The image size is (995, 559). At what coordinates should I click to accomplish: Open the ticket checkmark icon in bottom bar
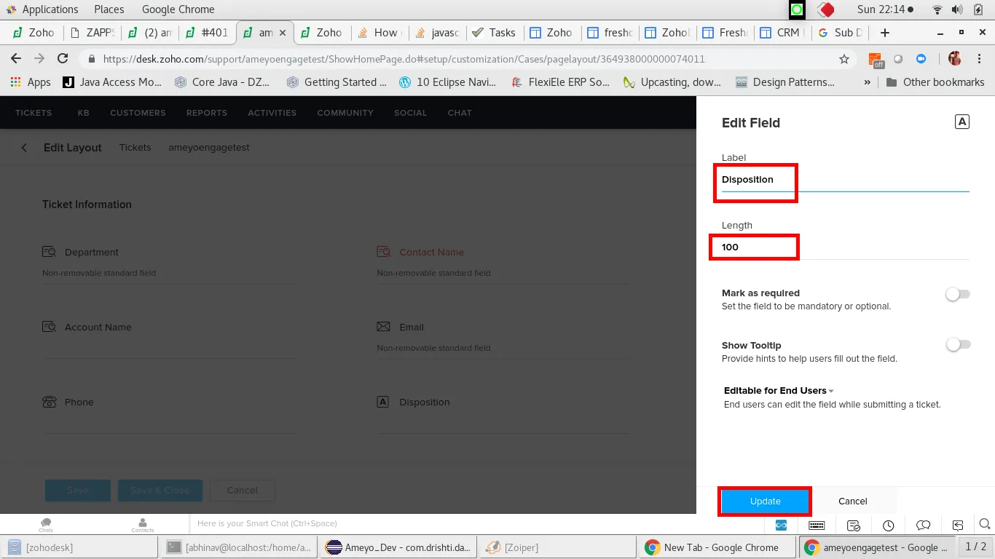854,525
